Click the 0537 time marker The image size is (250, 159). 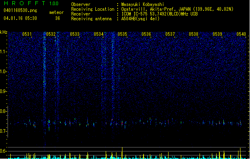(x=170, y=34)
